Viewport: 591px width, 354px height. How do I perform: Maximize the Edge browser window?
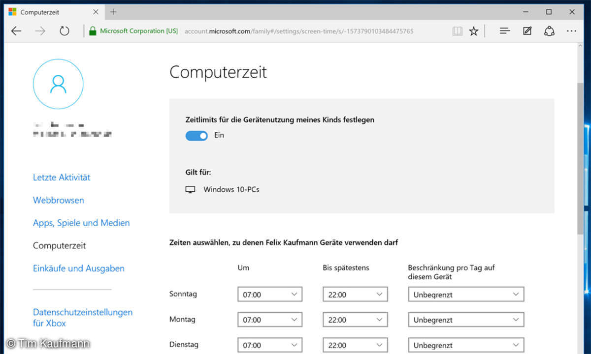tap(549, 12)
